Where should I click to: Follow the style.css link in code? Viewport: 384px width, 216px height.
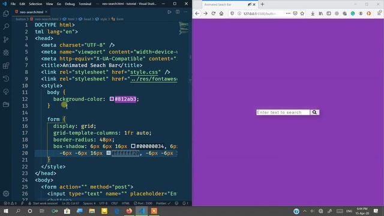[x=144, y=72]
